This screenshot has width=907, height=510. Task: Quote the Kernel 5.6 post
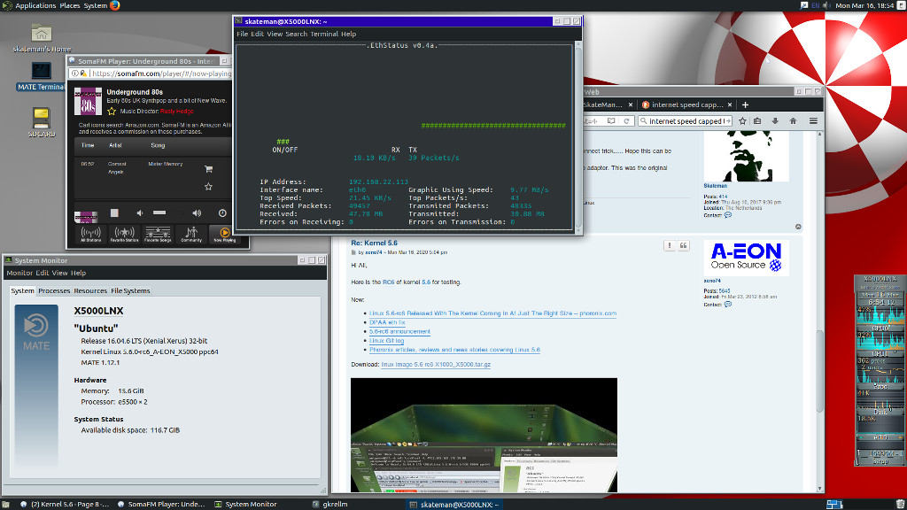[683, 246]
